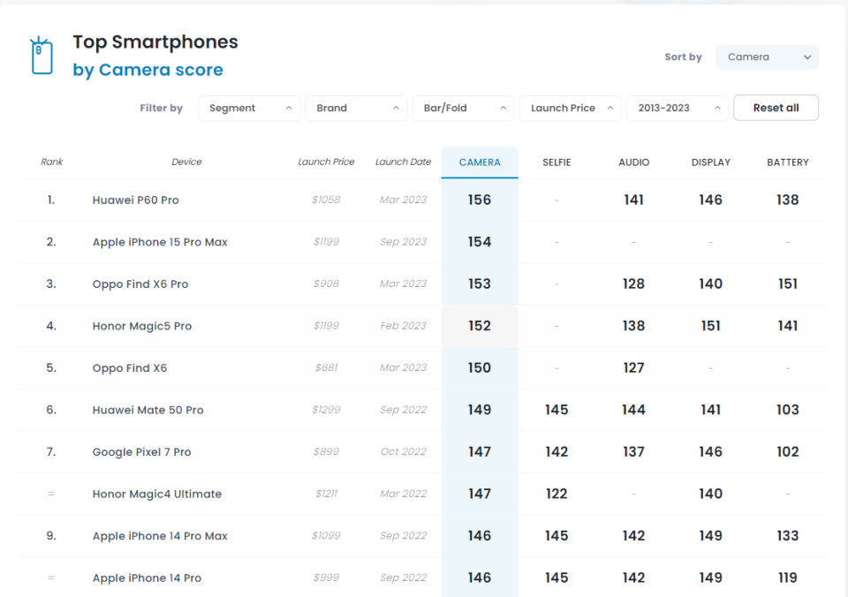Open the Sort by Camera dropdown
This screenshot has width=848, height=597.
click(767, 57)
